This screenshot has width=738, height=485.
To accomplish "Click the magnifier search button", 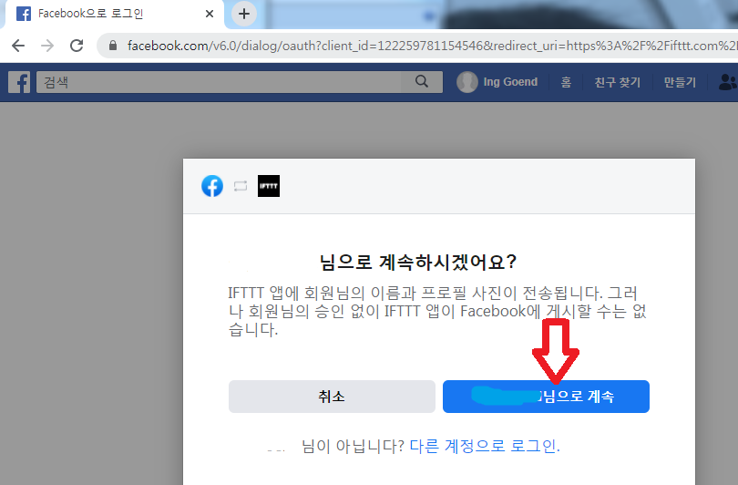I will (x=422, y=82).
